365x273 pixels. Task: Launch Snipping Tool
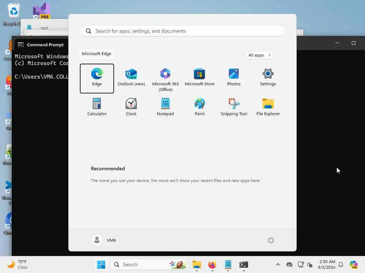(x=234, y=107)
